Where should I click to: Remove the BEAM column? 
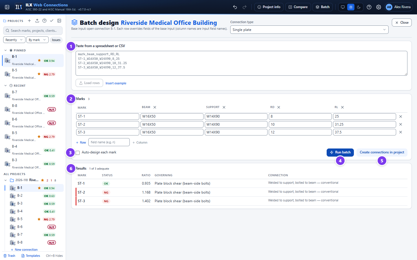[x=155, y=107]
